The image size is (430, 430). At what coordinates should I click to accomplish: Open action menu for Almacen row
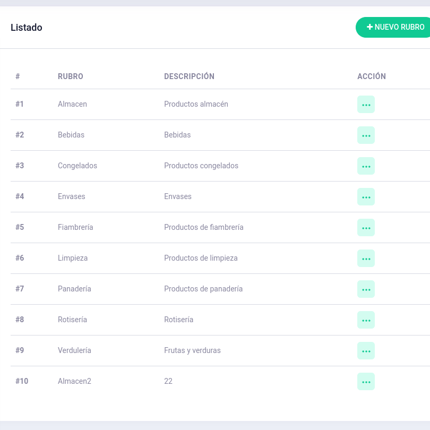(366, 105)
